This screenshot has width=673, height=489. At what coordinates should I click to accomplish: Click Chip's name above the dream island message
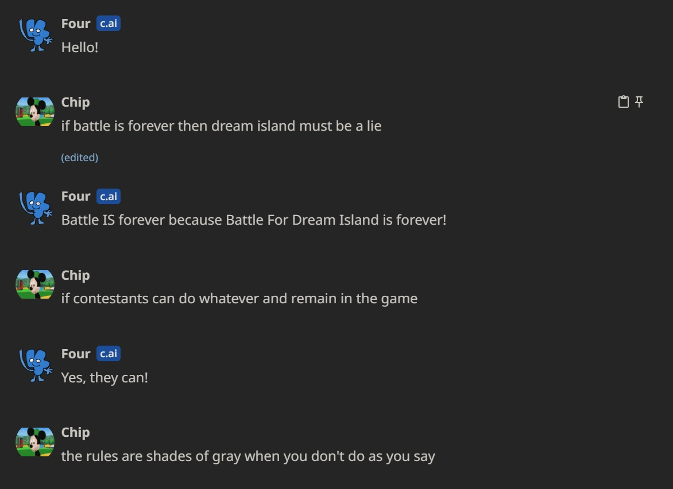click(x=75, y=102)
